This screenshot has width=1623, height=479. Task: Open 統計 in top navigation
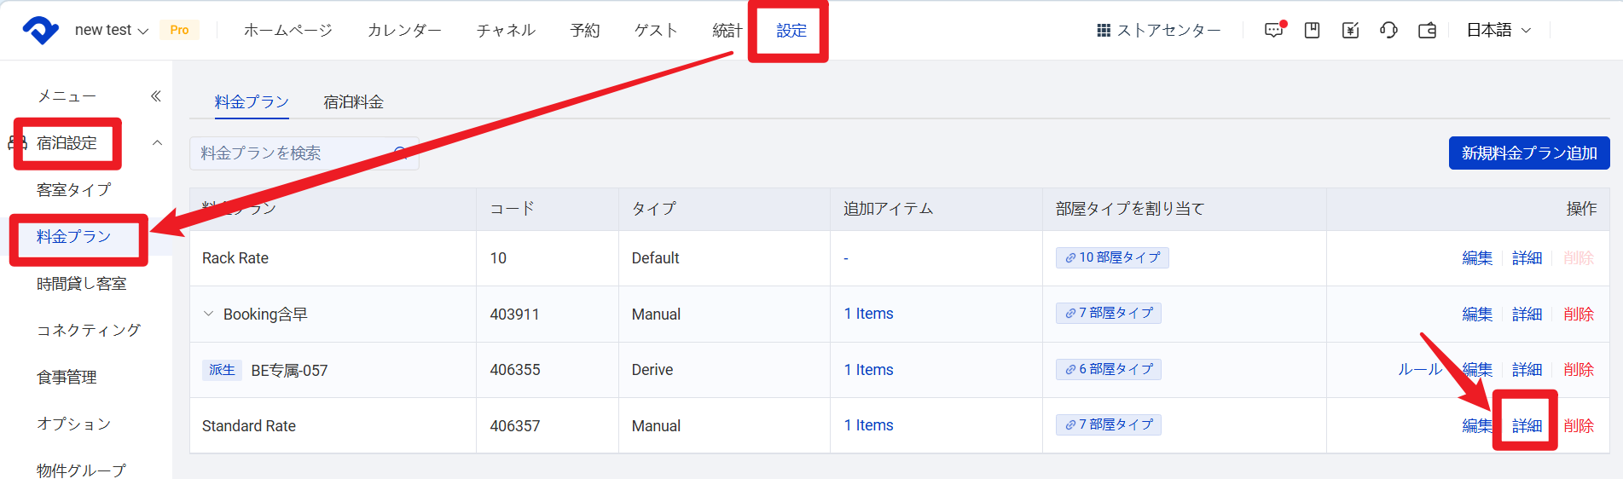[x=727, y=30]
